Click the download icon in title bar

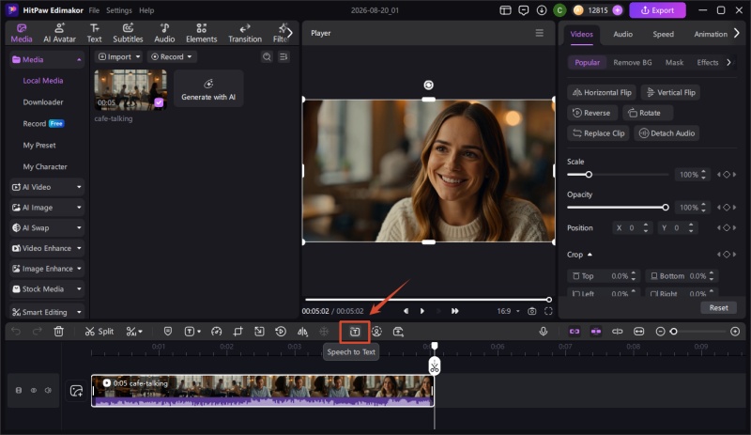(x=542, y=10)
